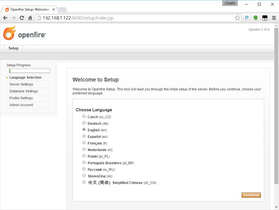The height and width of the screenshot is (210, 279).
Task: Reload the page with refresh icon
Action: (22, 18)
